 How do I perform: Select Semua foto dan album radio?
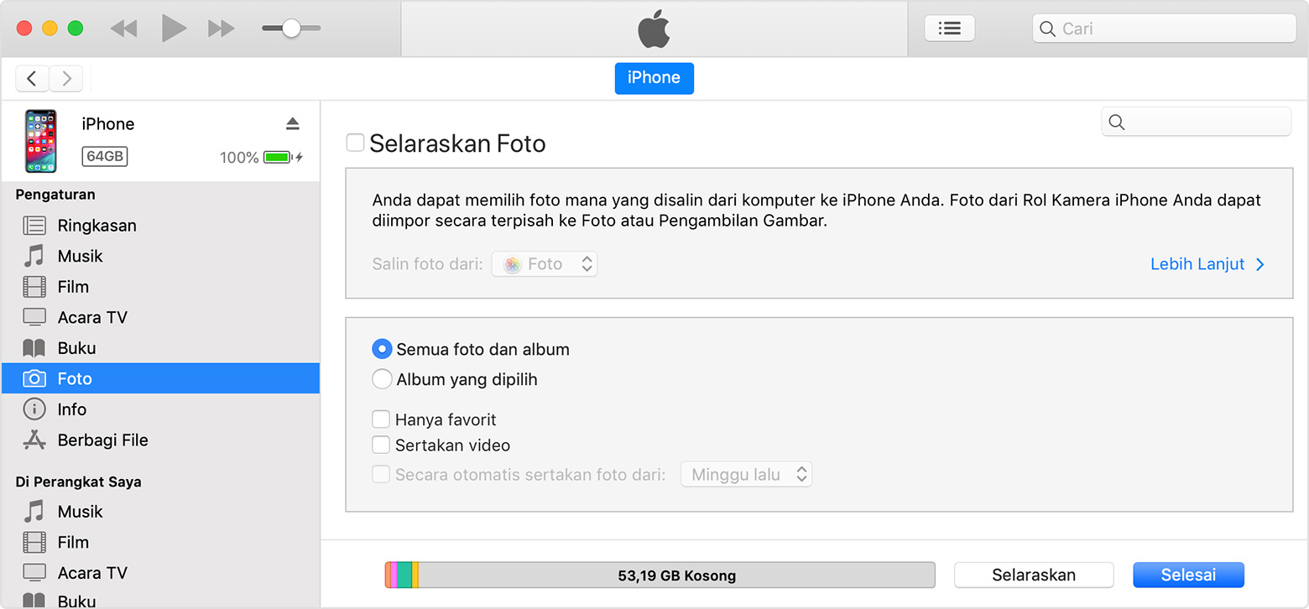[x=382, y=349]
